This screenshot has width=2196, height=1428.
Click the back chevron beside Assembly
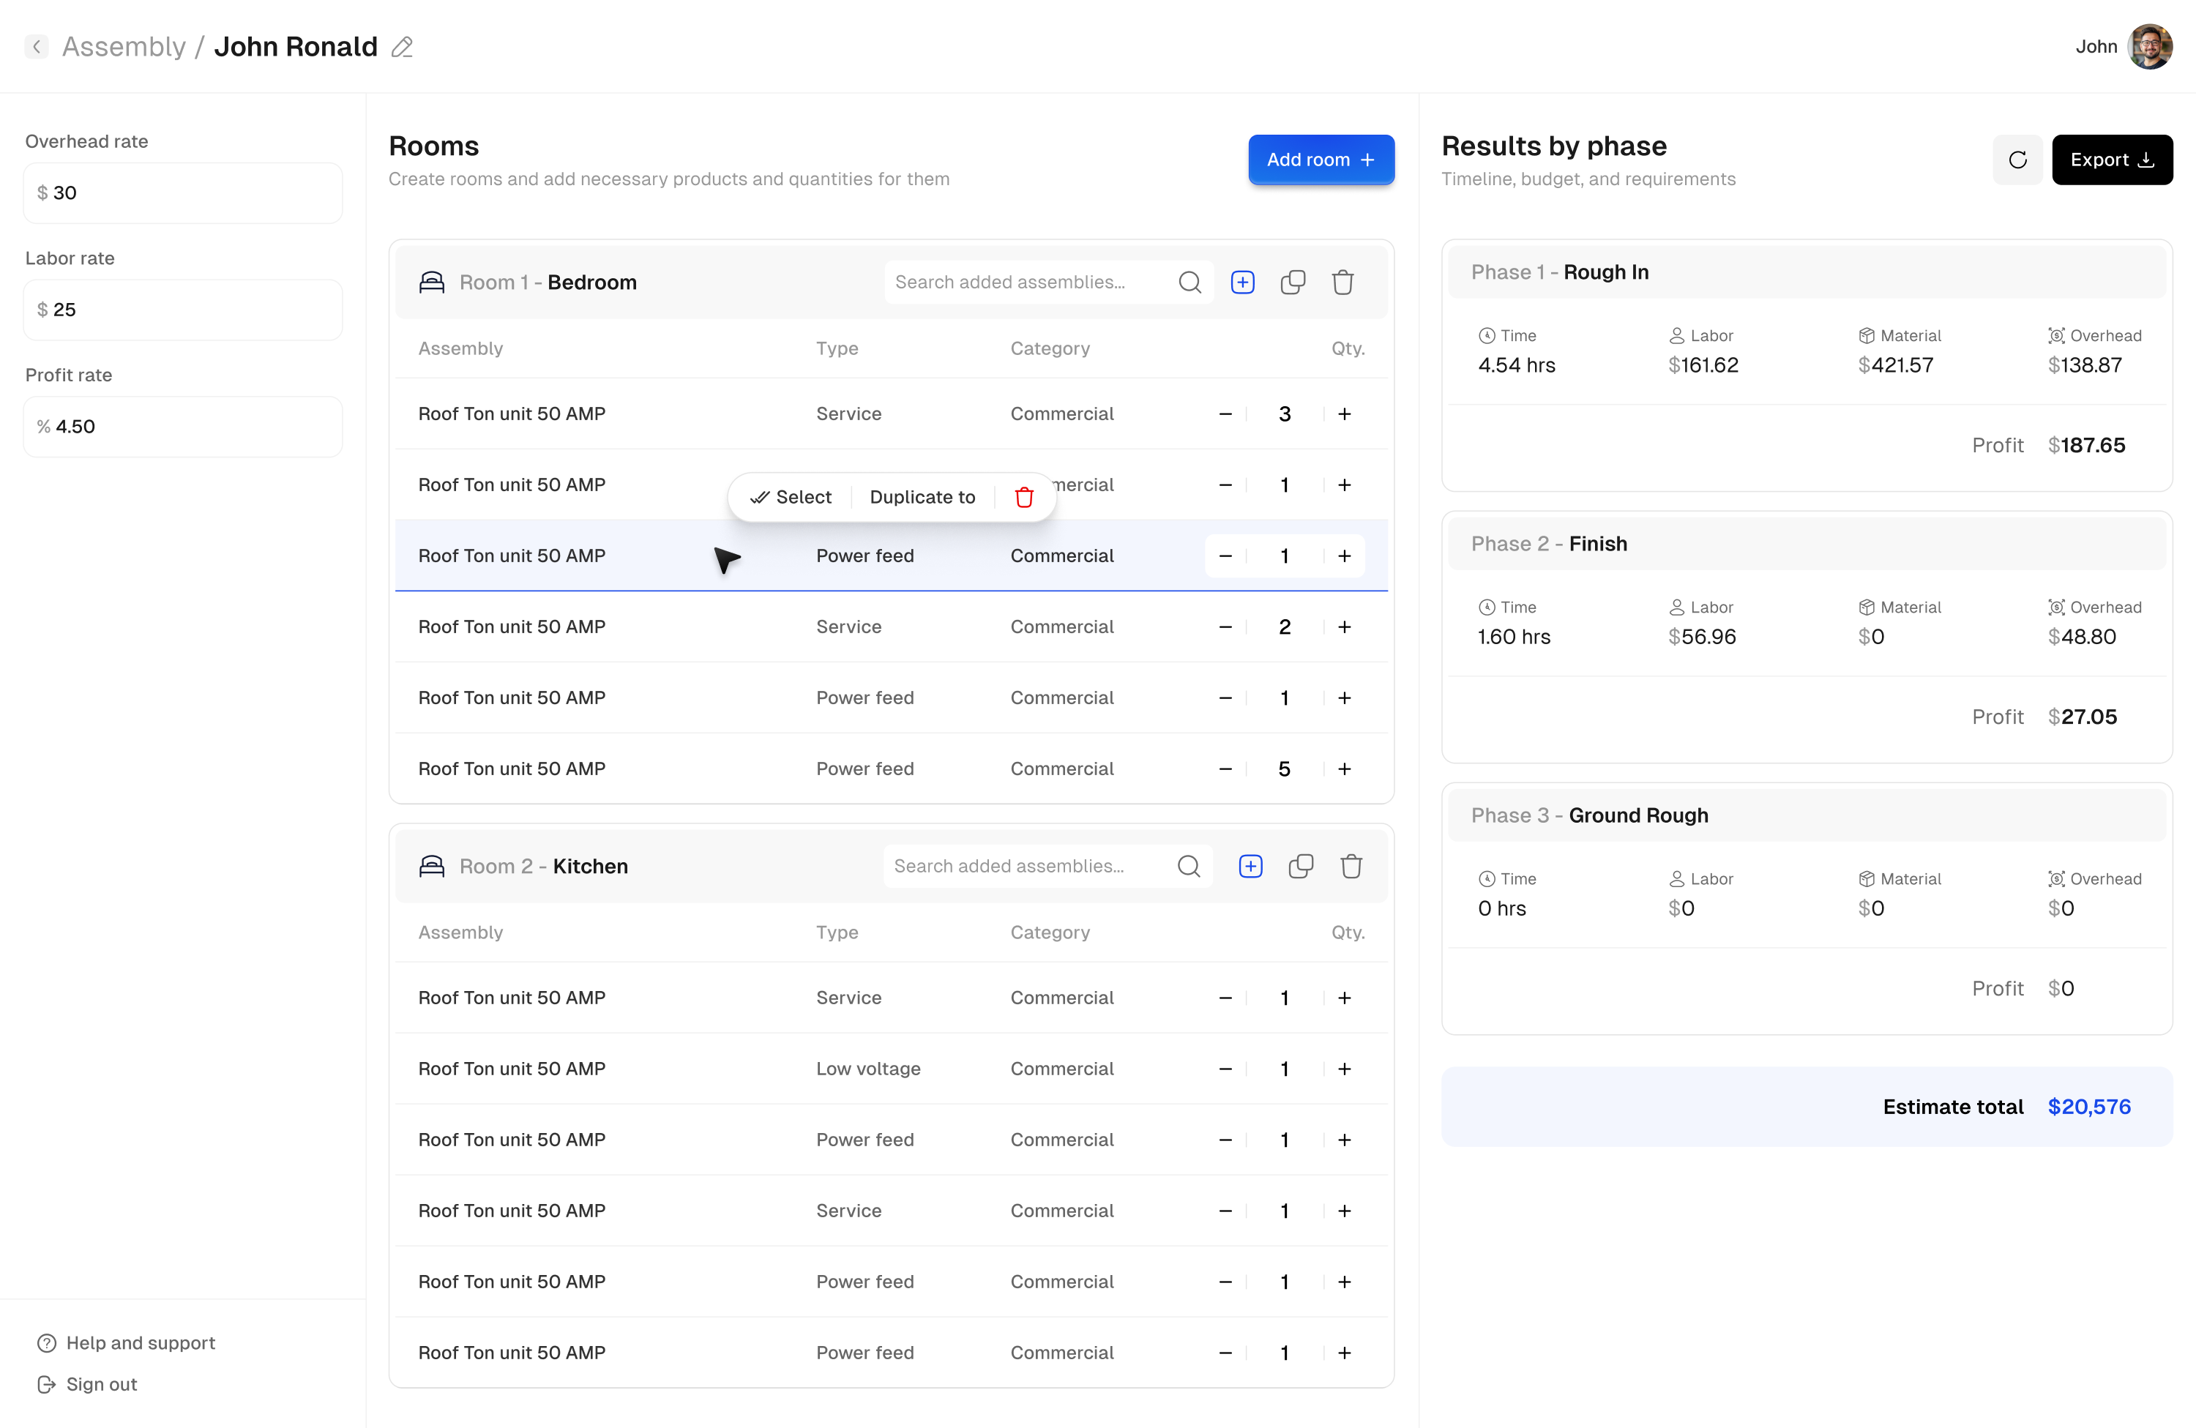click(36, 46)
